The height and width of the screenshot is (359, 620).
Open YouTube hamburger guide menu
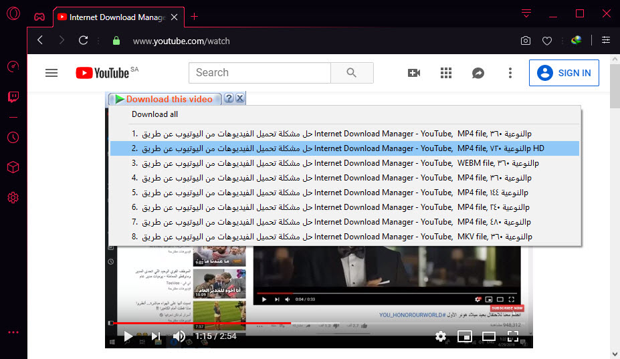point(51,73)
